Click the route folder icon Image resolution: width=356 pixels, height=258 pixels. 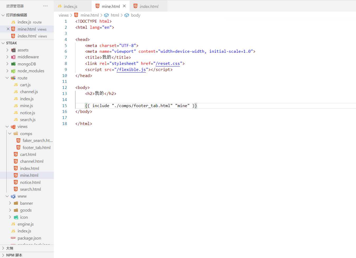coord(13,78)
